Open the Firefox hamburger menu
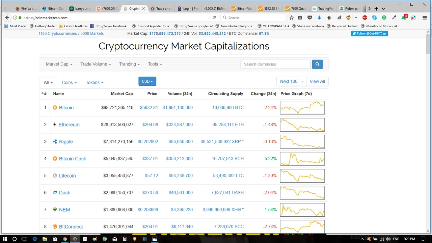 (424, 18)
